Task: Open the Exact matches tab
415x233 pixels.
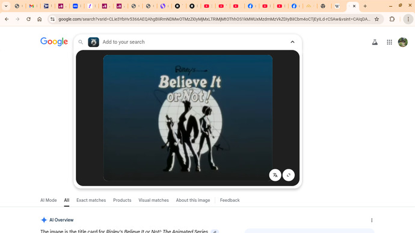Action: click(91, 200)
